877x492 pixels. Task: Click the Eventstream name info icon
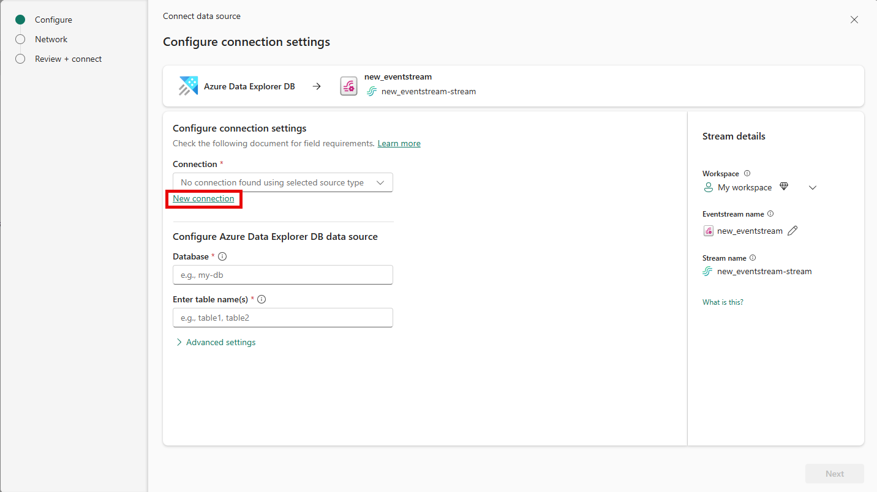770,214
